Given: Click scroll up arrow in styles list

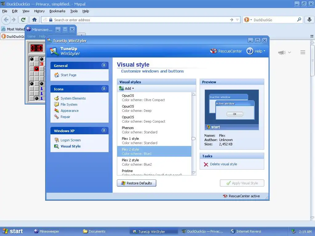Looking at the screenshot, I should [194, 94].
